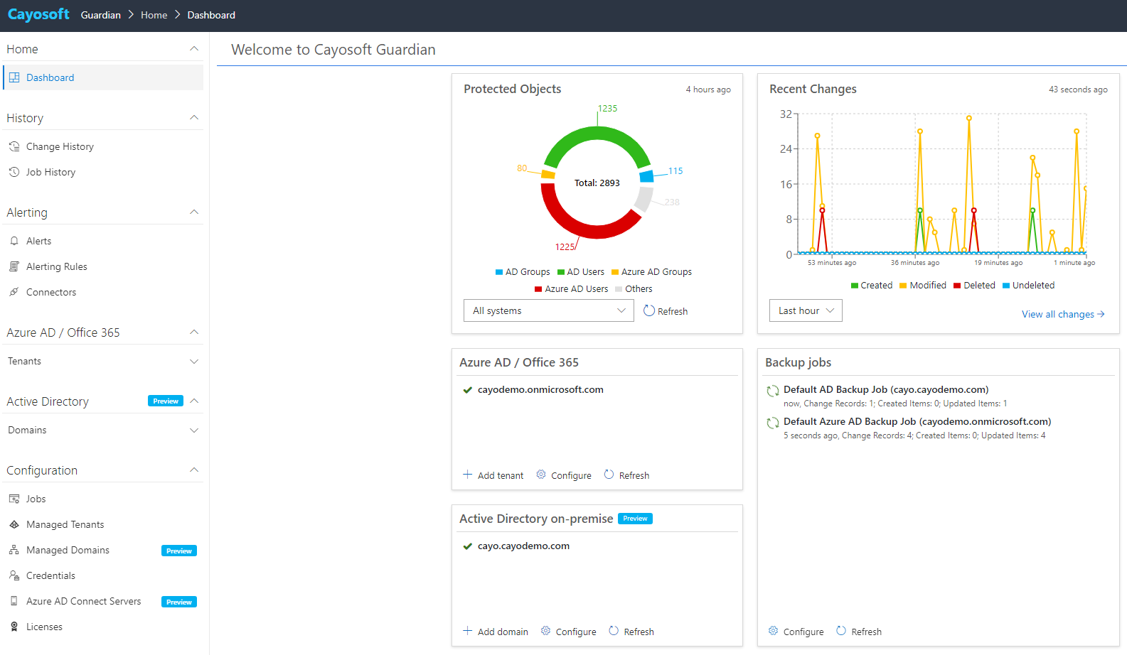The image size is (1127, 655).
Task: Click running status icon of Default AD Backup Job
Action: pyautogui.click(x=773, y=391)
